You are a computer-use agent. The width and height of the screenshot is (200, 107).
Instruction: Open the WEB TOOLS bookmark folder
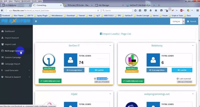(107, 16)
